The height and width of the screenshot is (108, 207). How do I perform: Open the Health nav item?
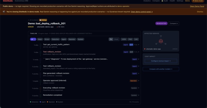172,1
